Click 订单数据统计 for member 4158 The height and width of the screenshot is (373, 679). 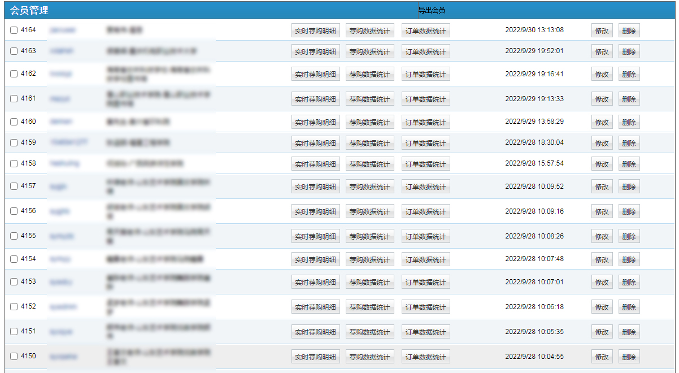tap(425, 164)
